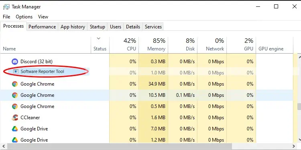Close the Task Manager window
Image resolution: width=301 pixels, height=150 pixels.
point(295,6)
